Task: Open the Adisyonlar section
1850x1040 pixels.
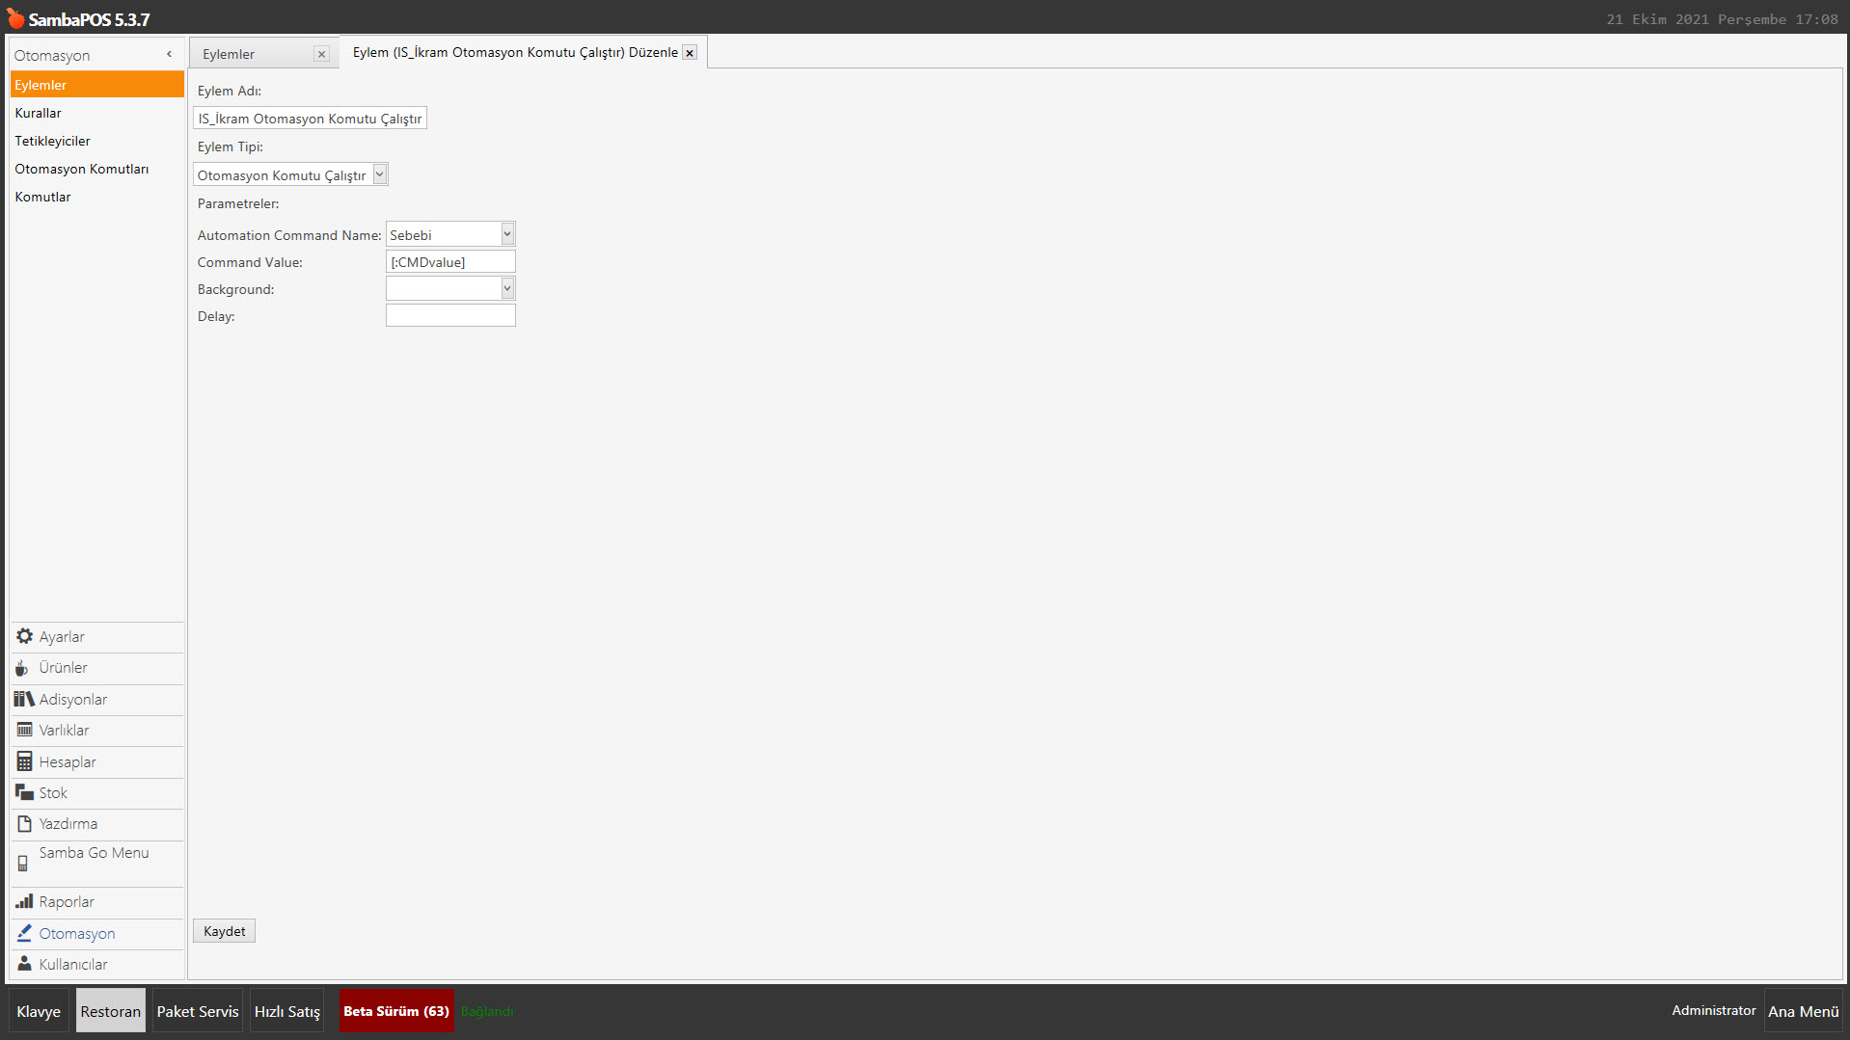Action: 97,699
